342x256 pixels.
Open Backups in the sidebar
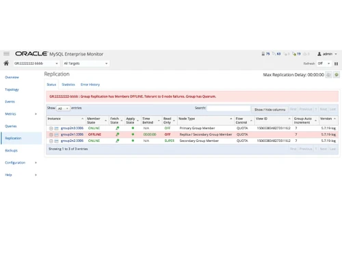click(11, 150)
